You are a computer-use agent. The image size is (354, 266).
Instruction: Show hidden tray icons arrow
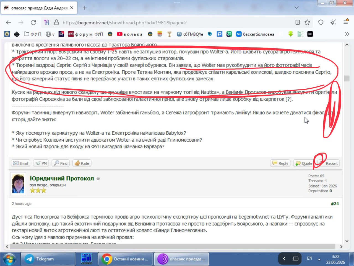point(319,259)
